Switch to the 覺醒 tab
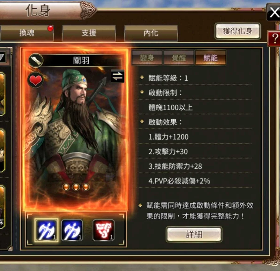The image size is (280, 271). coord(179,58)
